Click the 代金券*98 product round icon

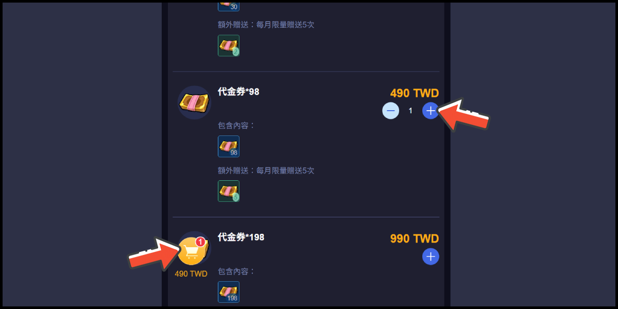tap(194, 102)
